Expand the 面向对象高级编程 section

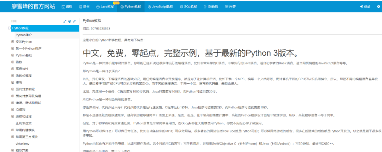pos(13,96)
